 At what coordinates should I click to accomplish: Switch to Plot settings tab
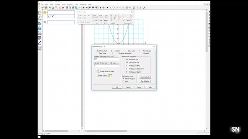[147, 51]
